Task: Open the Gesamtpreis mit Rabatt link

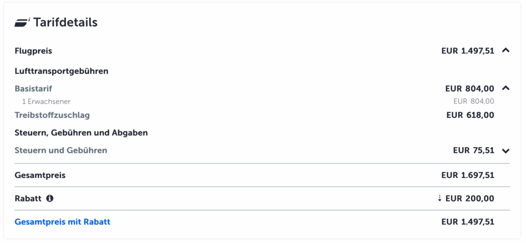Action: 62,222
